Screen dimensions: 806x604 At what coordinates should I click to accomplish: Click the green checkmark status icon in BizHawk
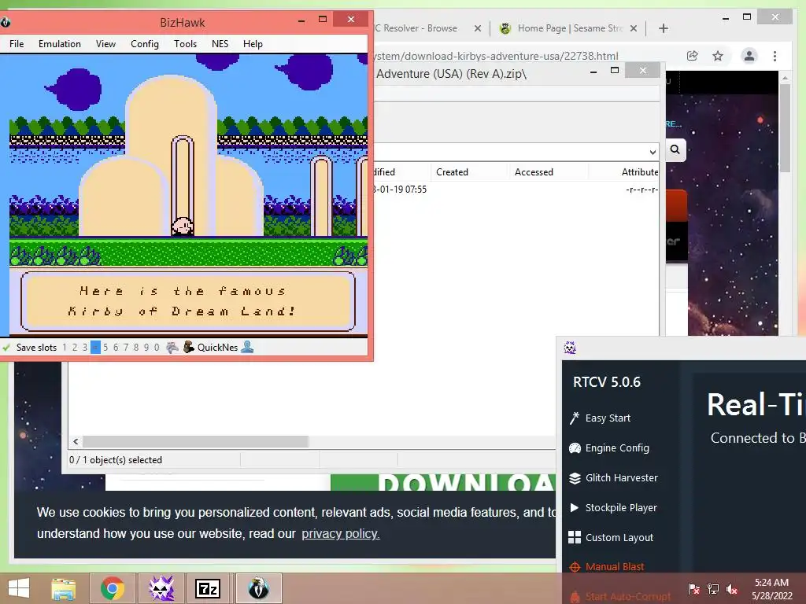point(6,347)
